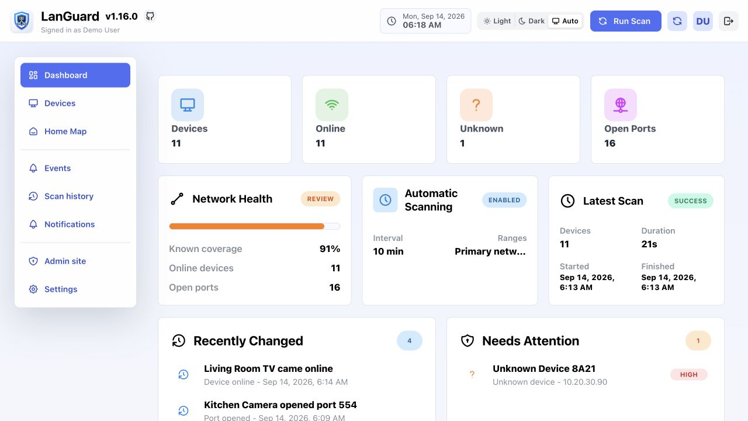Click the Network Health node icon
The width and height of the screenshot is (748, 421).
pyautogui.click(x=177, y=199)
